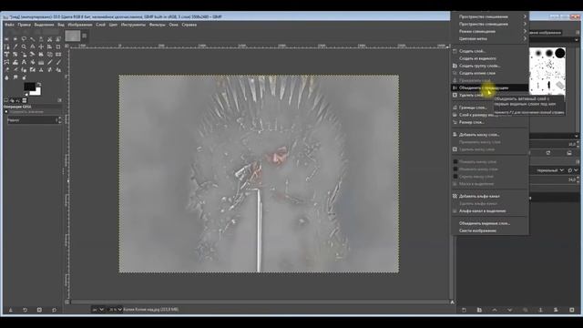Select the Move tool

(x=41, y=46)
